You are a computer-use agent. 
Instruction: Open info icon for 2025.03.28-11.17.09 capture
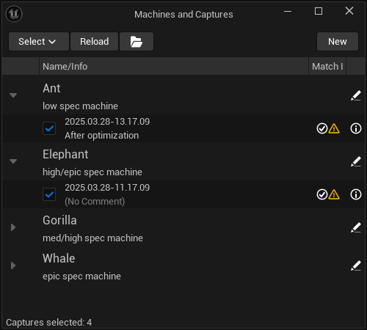356,194
